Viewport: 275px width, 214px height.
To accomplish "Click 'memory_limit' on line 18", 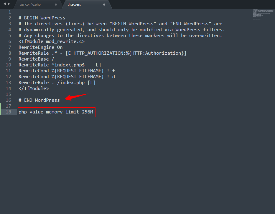I will pyautogui.click(x=62, y=112).
